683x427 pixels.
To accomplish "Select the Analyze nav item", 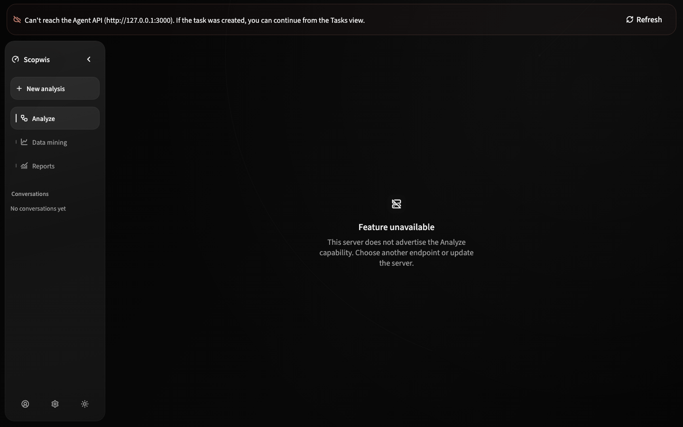I will [x=55, y=118].
